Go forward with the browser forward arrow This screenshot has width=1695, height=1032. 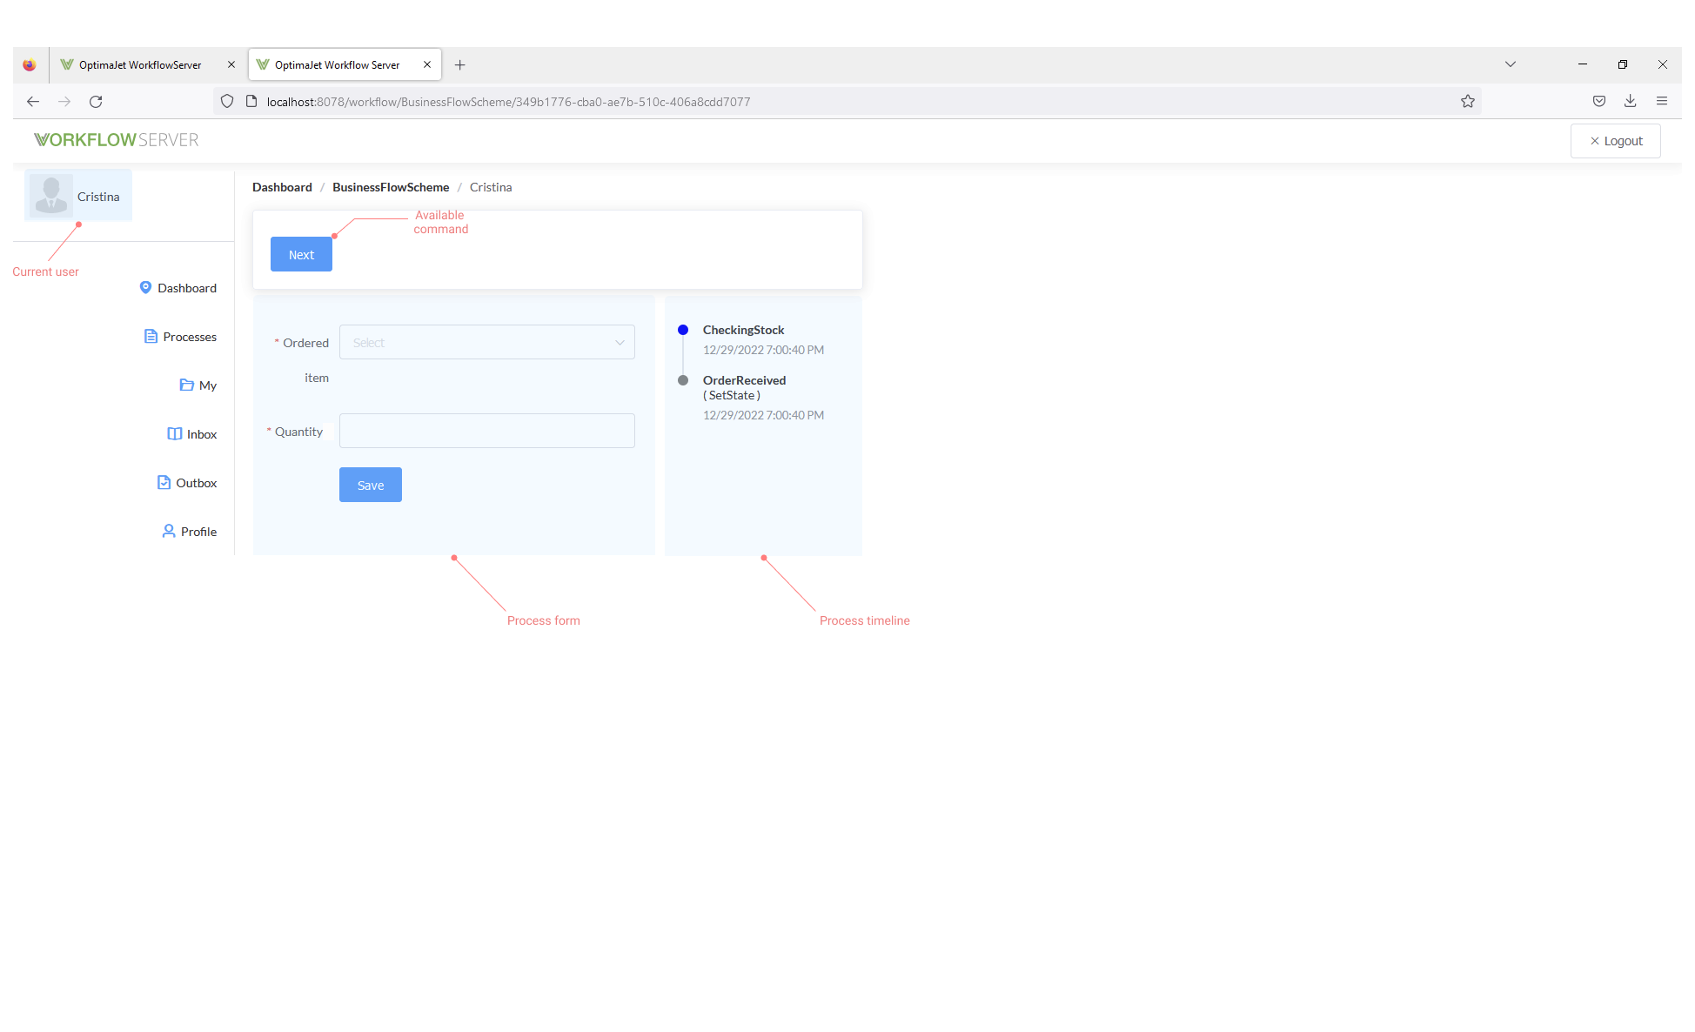tap(64, 101)
